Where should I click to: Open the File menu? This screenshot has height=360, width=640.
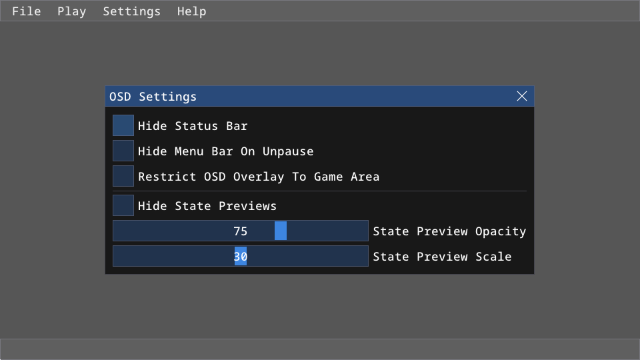26,11
